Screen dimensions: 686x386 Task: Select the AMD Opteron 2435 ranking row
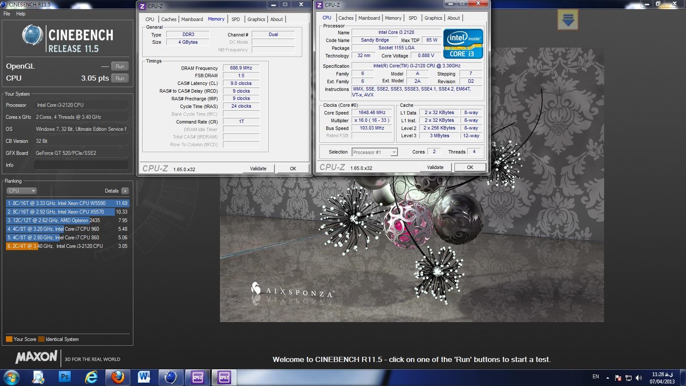coord(67,220)
